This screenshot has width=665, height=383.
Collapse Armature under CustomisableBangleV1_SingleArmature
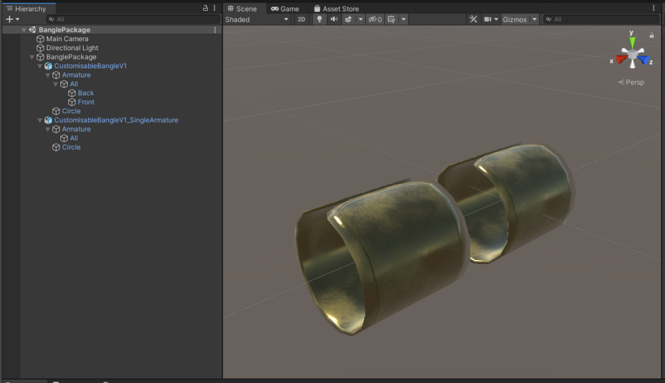click(48, 130)
